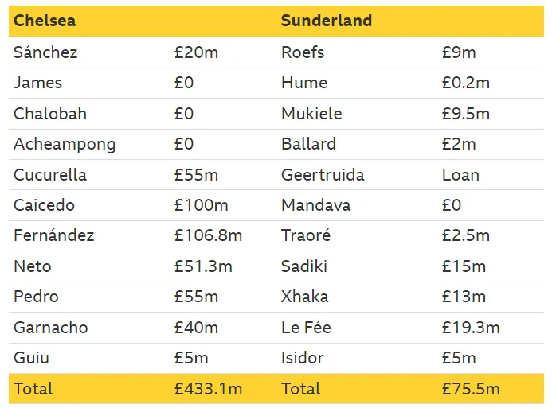Select the Isidor player cell
This screenshot has width=552, height=408.
pos(303,358)
